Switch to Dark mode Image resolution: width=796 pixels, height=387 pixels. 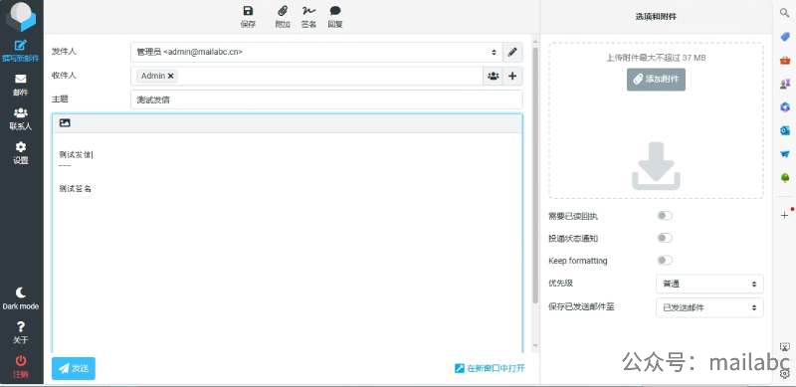[20, 298]
